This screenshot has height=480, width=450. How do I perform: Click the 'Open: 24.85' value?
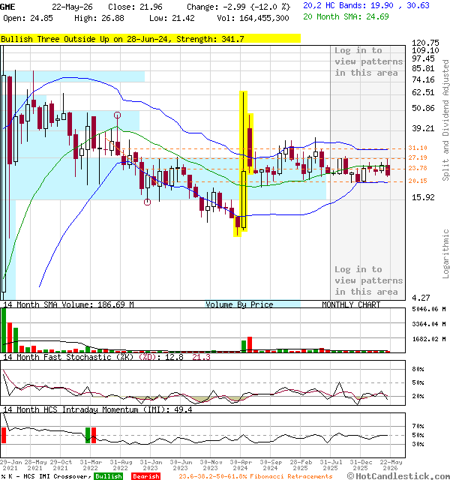28,18
